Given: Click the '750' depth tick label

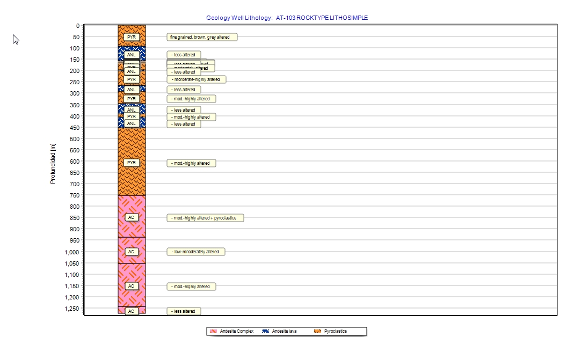Looking at the screenshot, I should (x=75, y=195).
